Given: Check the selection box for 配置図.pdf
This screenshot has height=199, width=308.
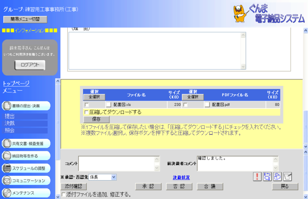Looking at the screenshot, I should click(x=185, y=105).
